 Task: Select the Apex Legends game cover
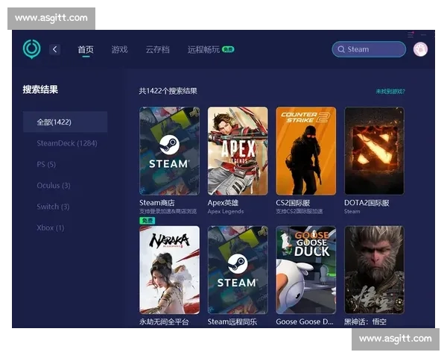(238, 151)
